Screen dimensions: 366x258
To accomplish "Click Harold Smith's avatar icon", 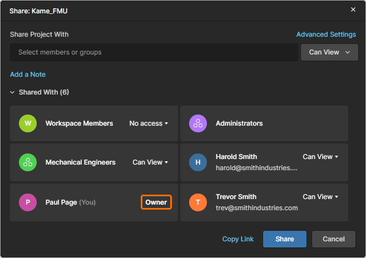I will 198,162.
